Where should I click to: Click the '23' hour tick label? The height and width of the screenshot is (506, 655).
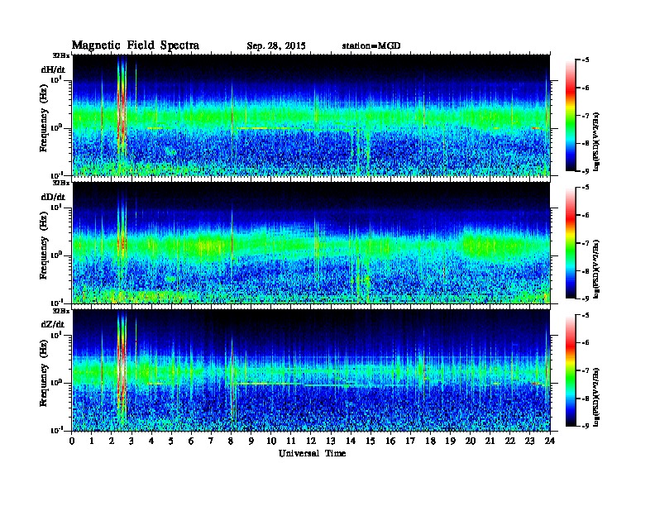(x=530, y=441)
